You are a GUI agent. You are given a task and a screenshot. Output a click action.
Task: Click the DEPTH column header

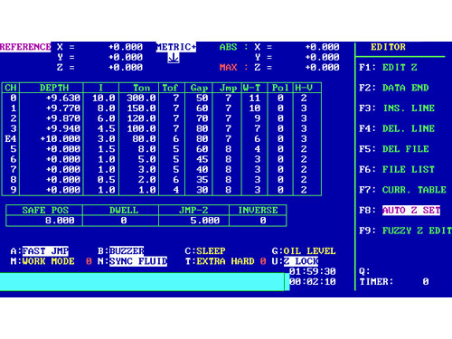(54, 88)
